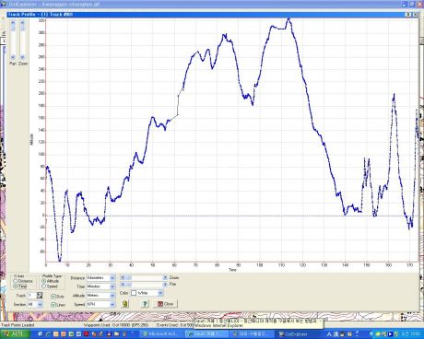Screen dimensions: 424x339
Task: Click the horizontal Zoom right arrow
Action: pos(165,277)
